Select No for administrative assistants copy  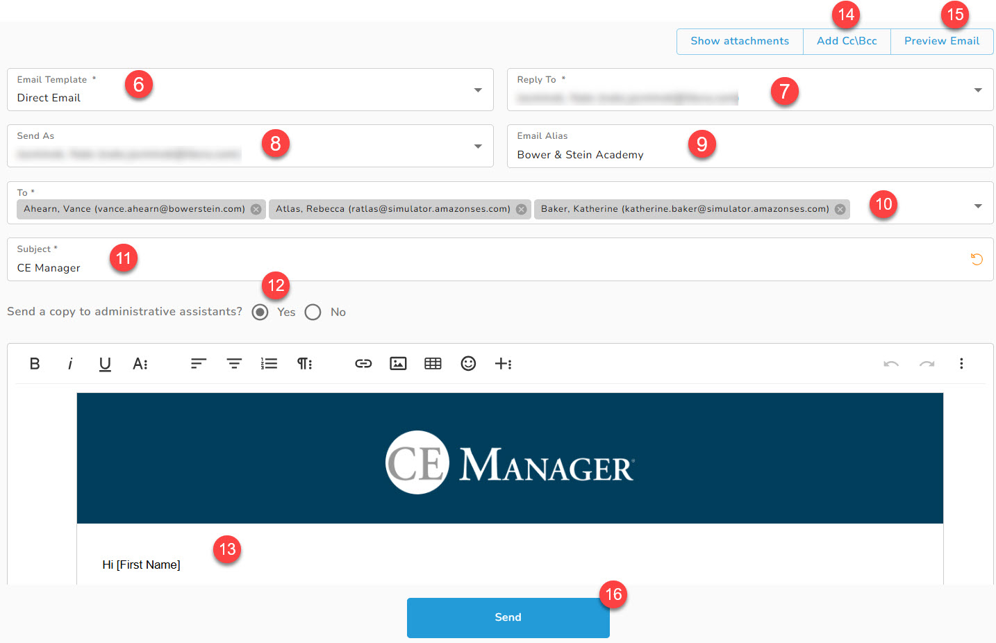(313, 312)
